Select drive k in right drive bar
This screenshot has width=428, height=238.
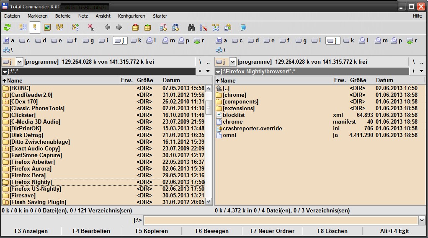point(348,41)
